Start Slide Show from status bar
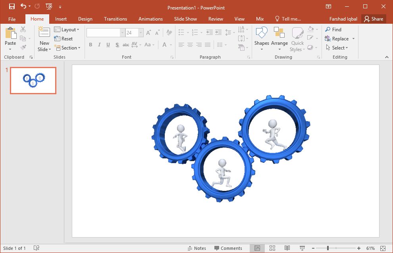The image size is (393, 253). coord(302,248)
